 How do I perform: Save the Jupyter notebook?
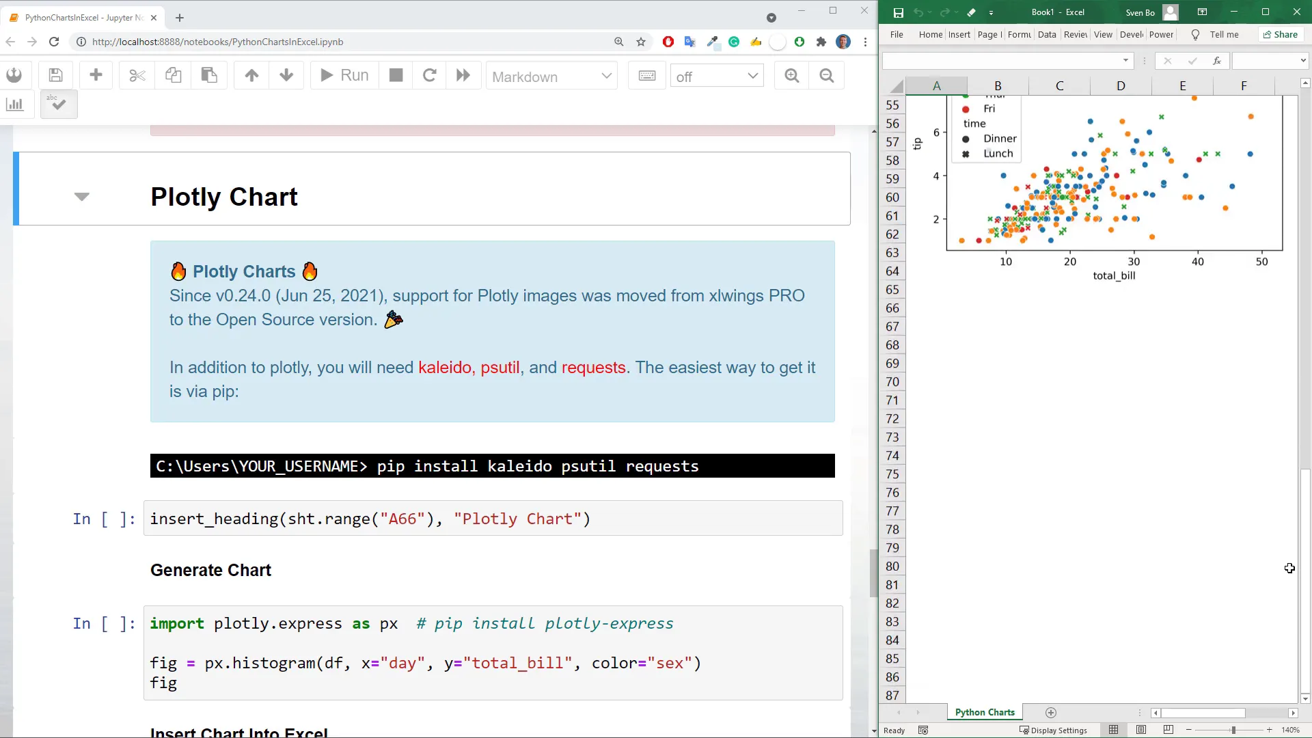click(x=55, y=75)
